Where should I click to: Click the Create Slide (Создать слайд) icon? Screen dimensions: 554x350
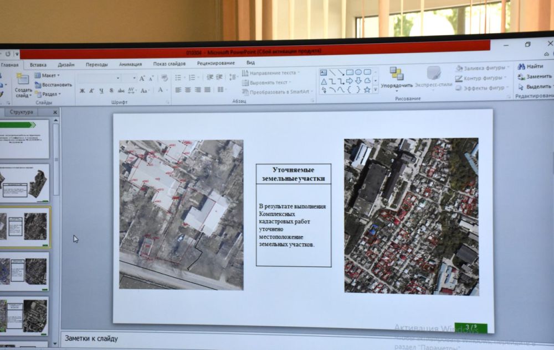(x=23, y=79)
